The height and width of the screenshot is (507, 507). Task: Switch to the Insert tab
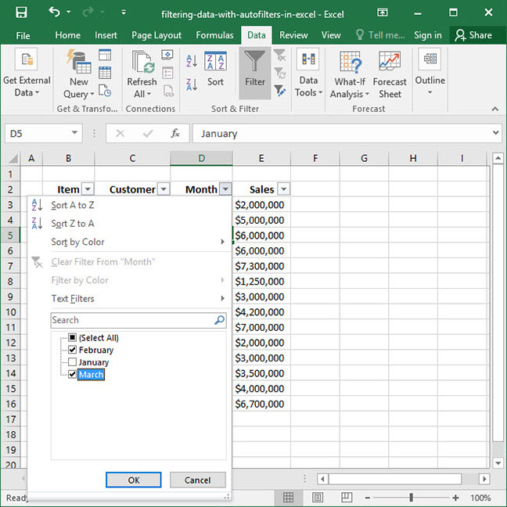point(106,35)
